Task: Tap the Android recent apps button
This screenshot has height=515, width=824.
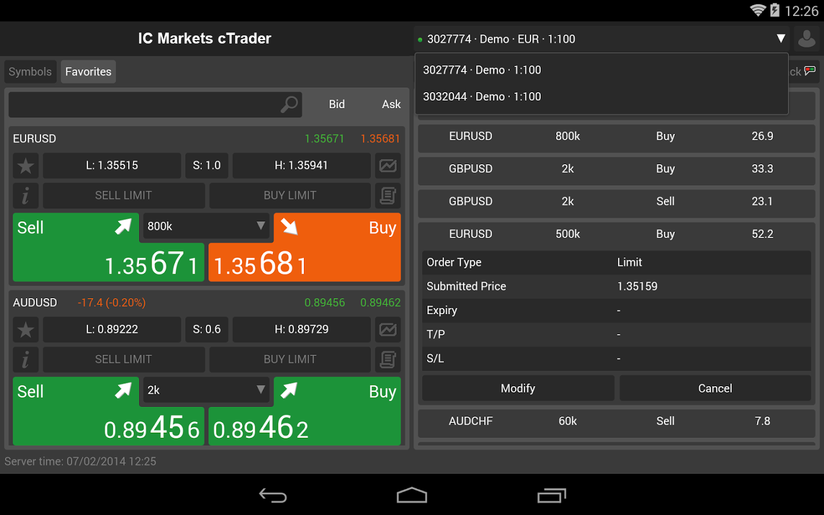Action: click(552, 496)
